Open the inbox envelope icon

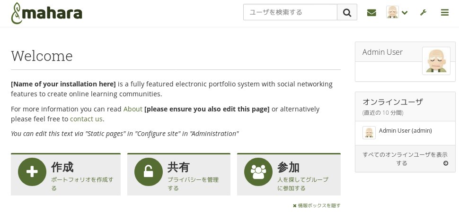[371, 13]
